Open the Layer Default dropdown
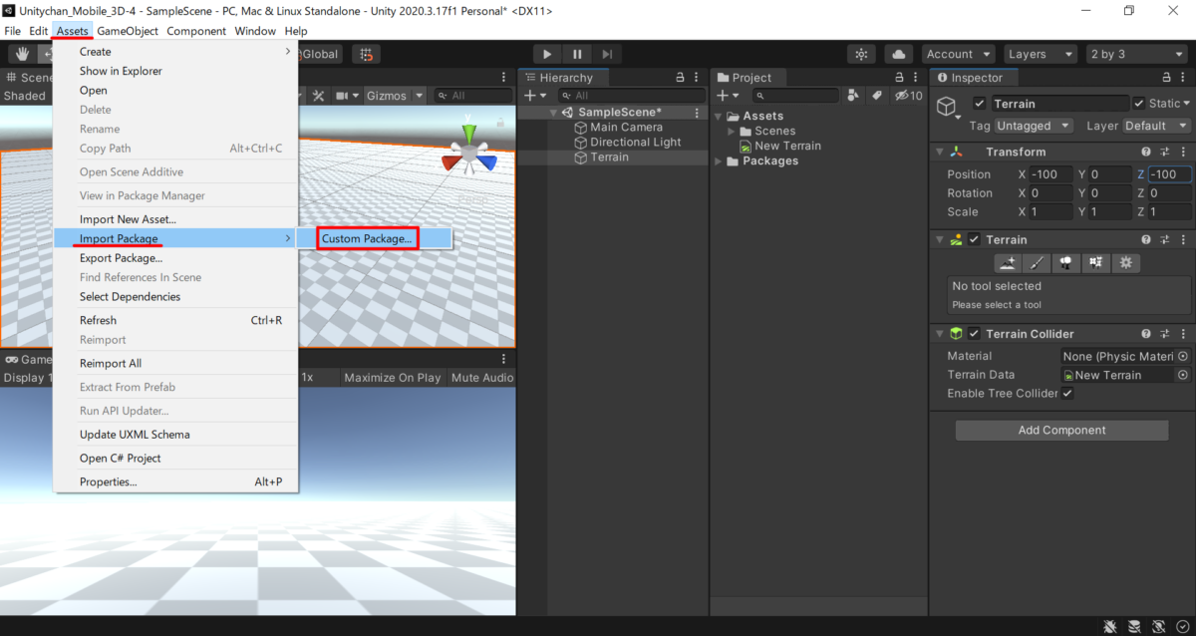This screenshot has height=636, width=1196. click(x=1156, y=126)
